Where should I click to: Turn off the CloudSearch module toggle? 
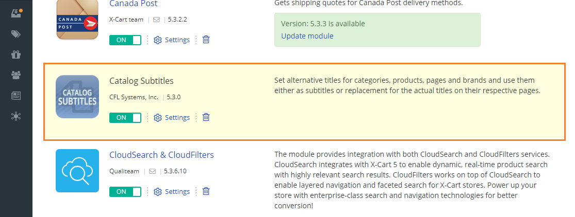pyautogui.click(x=125, y=191)
